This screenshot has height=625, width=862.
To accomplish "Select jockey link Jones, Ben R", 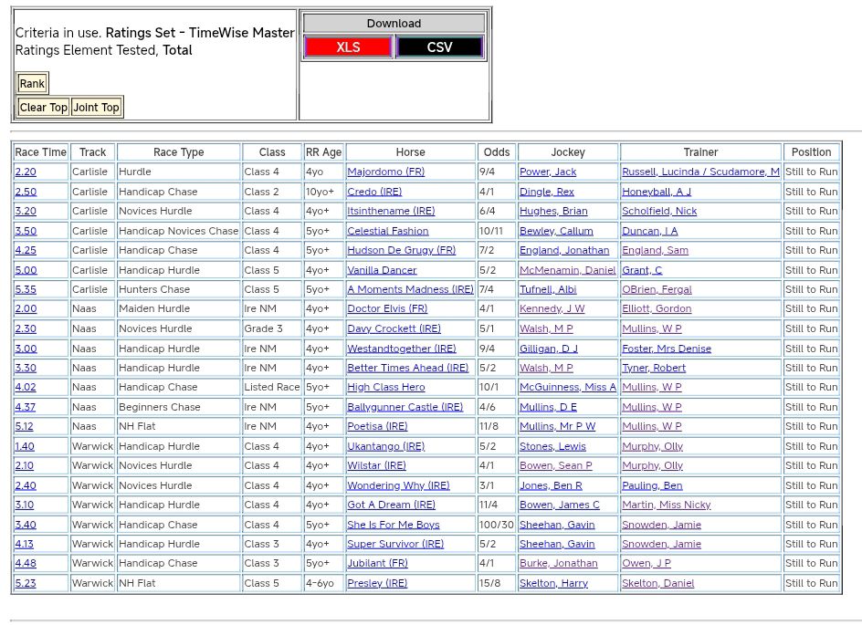I will pyautogui.click(x=551, y=485).
